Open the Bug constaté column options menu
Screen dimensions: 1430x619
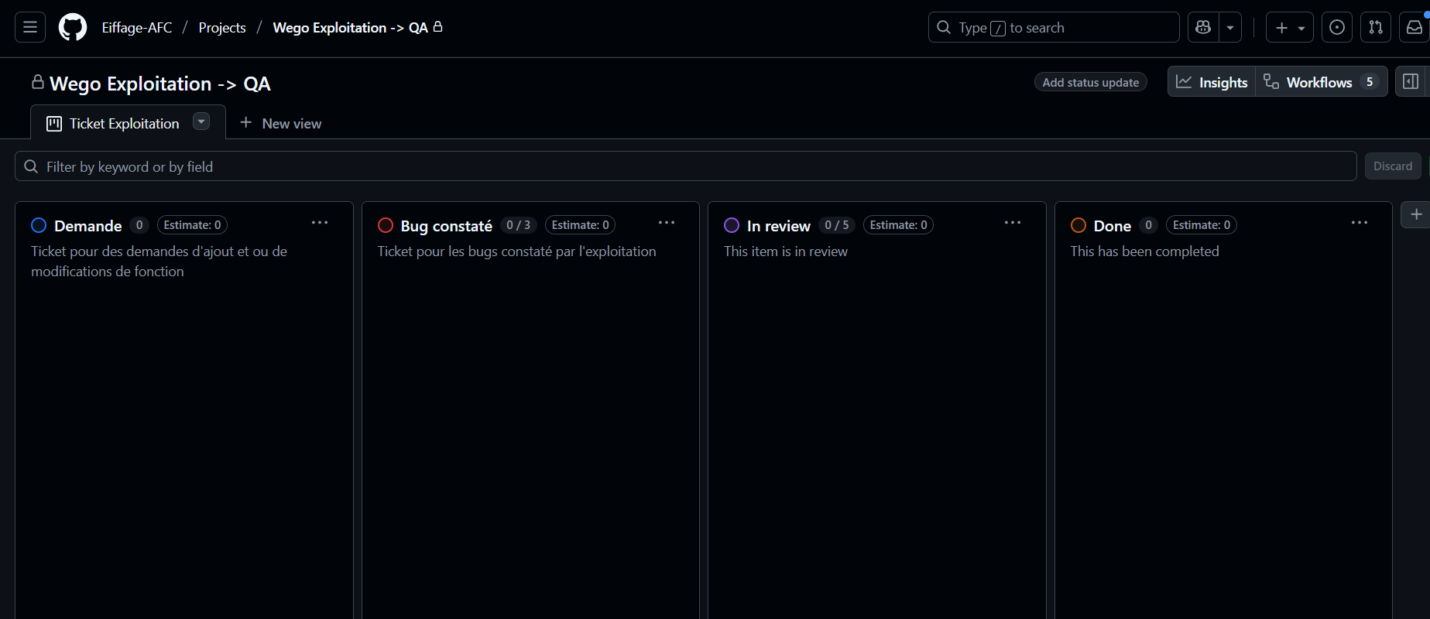(x=667, y=223)
